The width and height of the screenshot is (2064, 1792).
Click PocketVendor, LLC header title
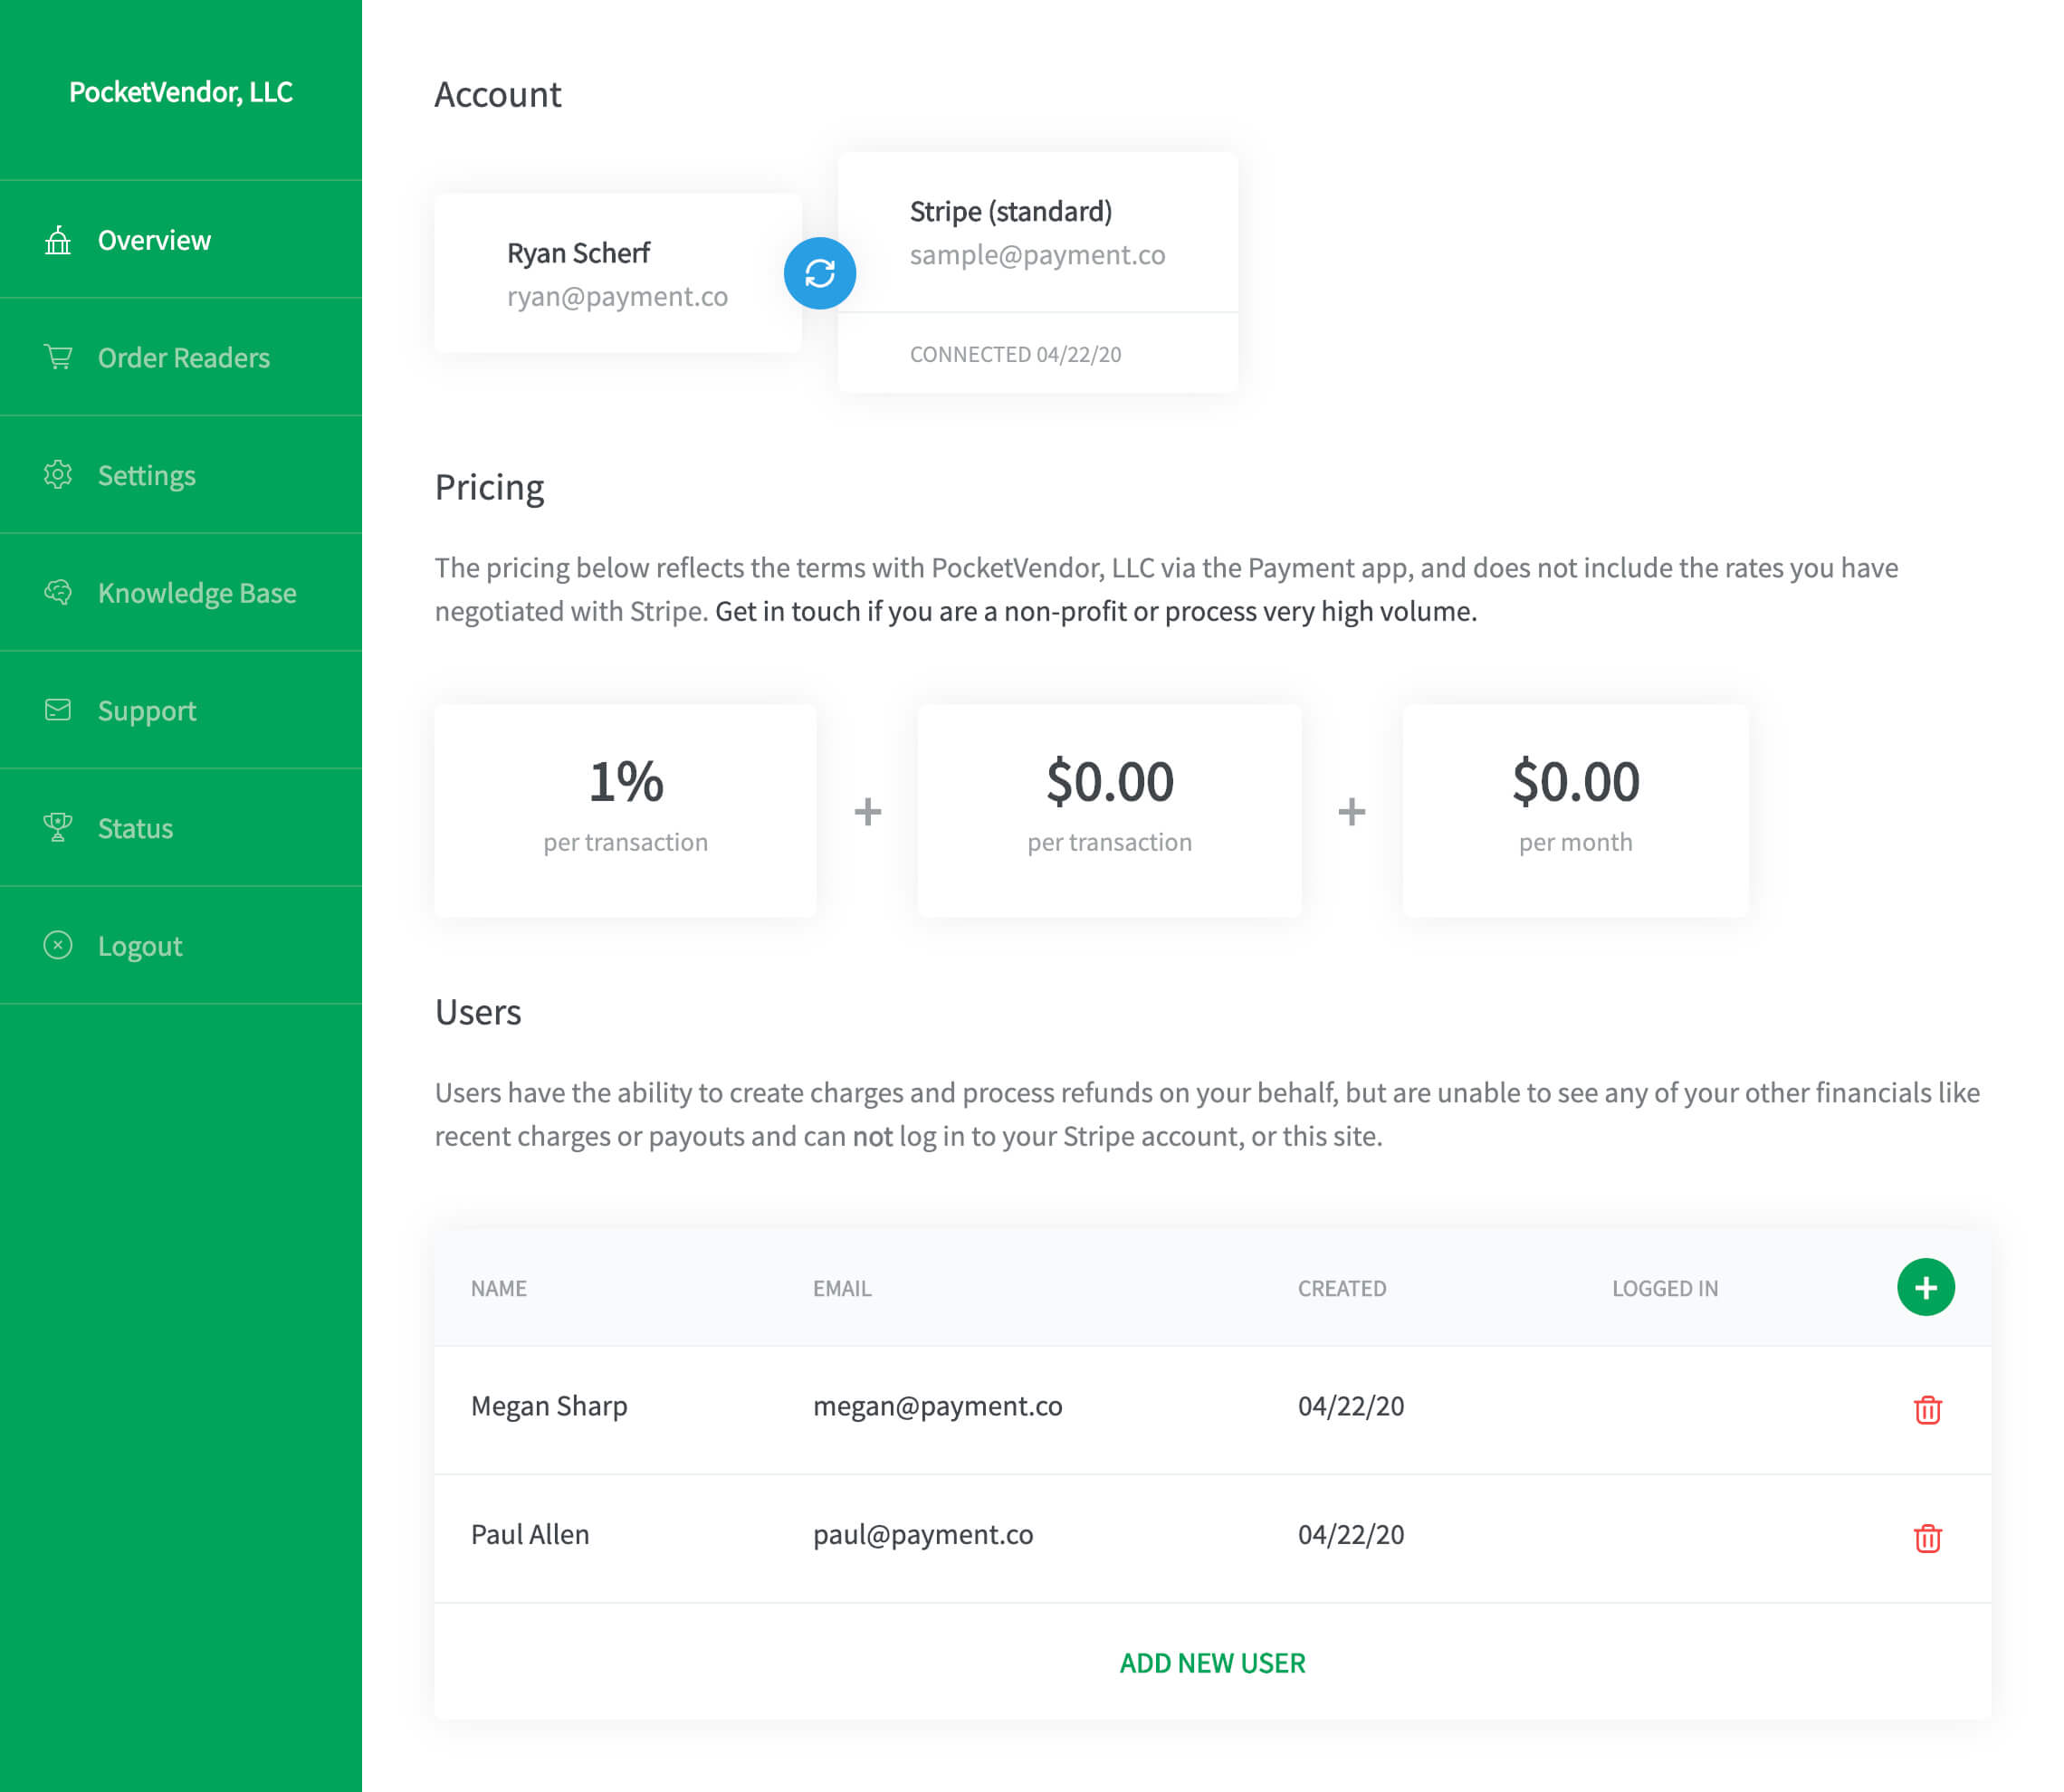181,92
